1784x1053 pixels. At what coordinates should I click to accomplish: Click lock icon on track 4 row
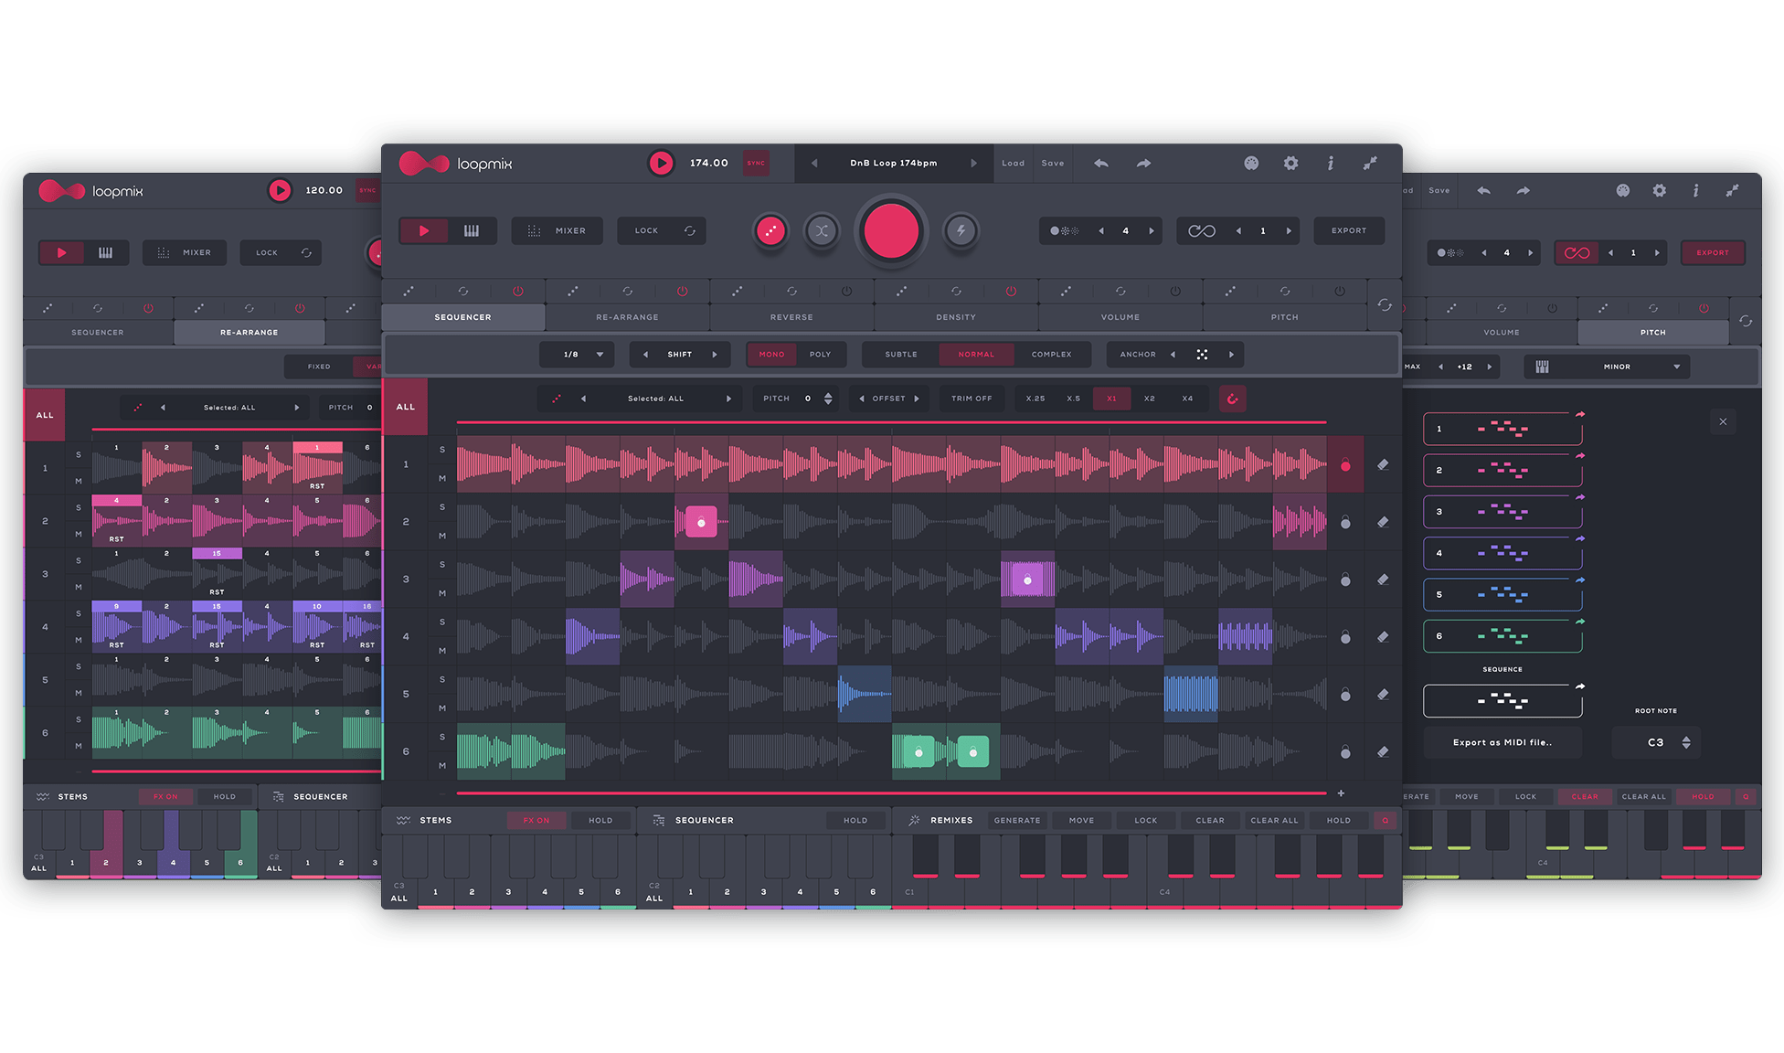(1345, 636)
